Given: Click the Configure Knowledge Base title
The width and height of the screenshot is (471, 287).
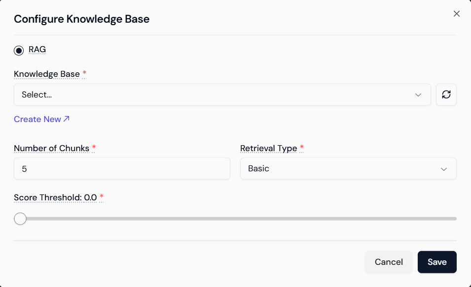Looking at the screenshot, I should 81,19.
